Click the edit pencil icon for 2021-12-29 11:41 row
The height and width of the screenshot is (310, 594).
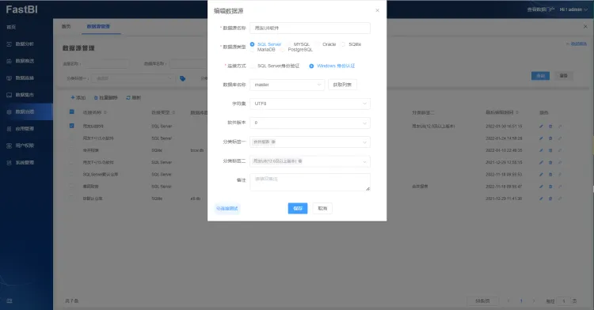tap(541, 198)
